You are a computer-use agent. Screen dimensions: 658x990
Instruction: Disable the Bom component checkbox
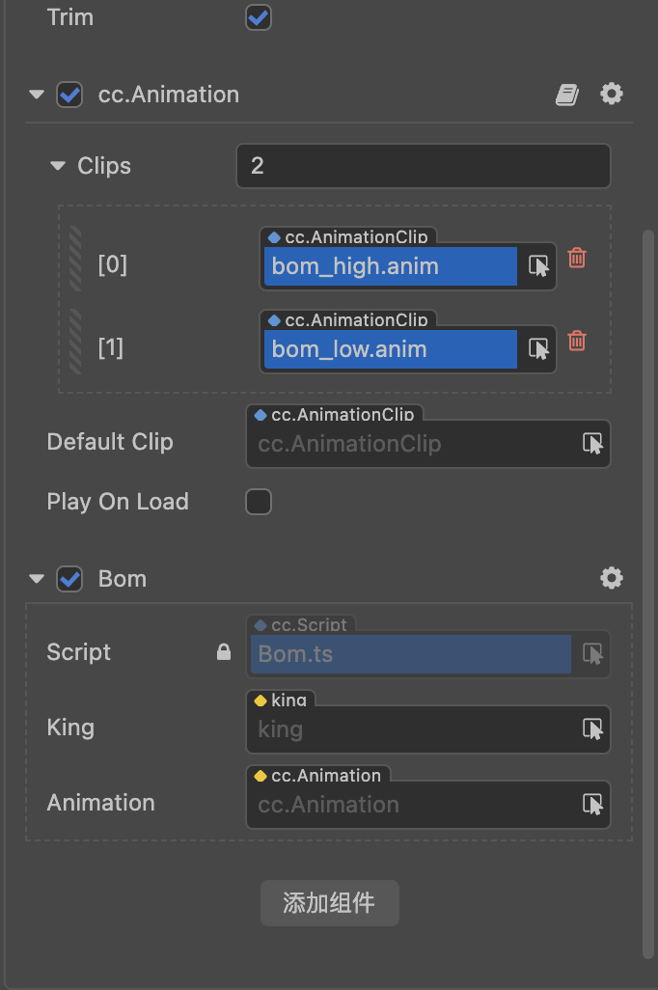click(69, 579)
